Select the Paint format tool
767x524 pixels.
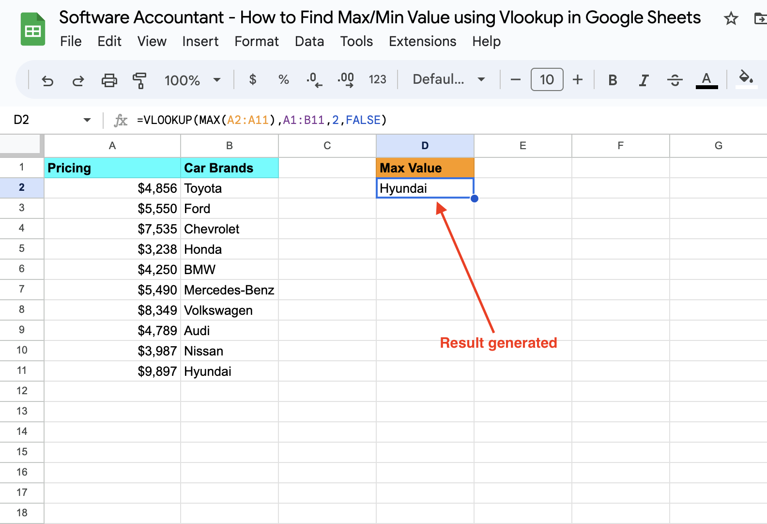click(139, 80)
